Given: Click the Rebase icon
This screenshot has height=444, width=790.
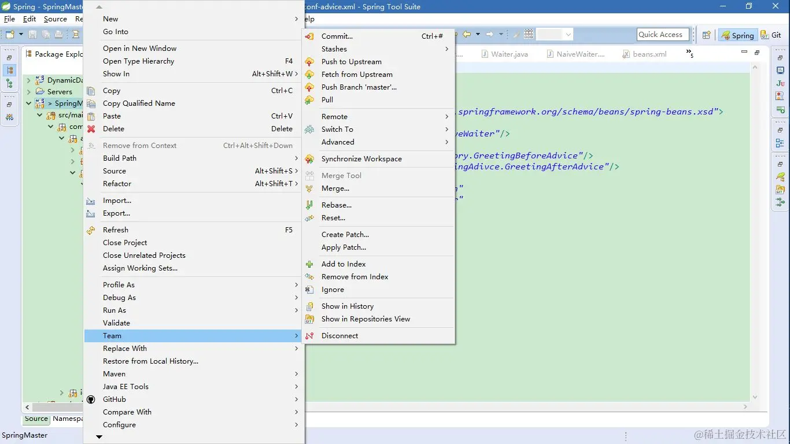Looking at the screenshot, I should click(309, 205).
